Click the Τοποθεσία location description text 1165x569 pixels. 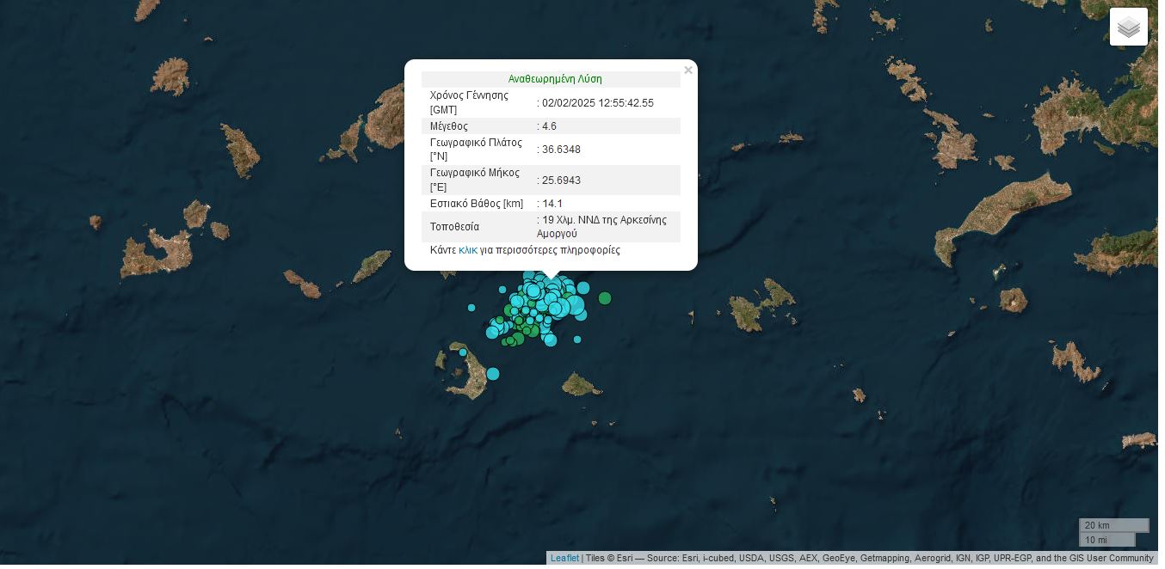tap(603, 227)
